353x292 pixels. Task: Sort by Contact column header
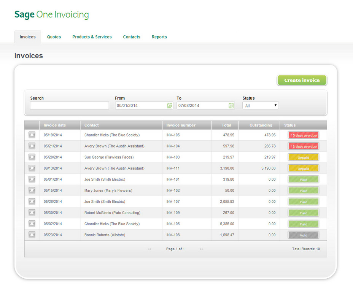click(x=91, y=125)
